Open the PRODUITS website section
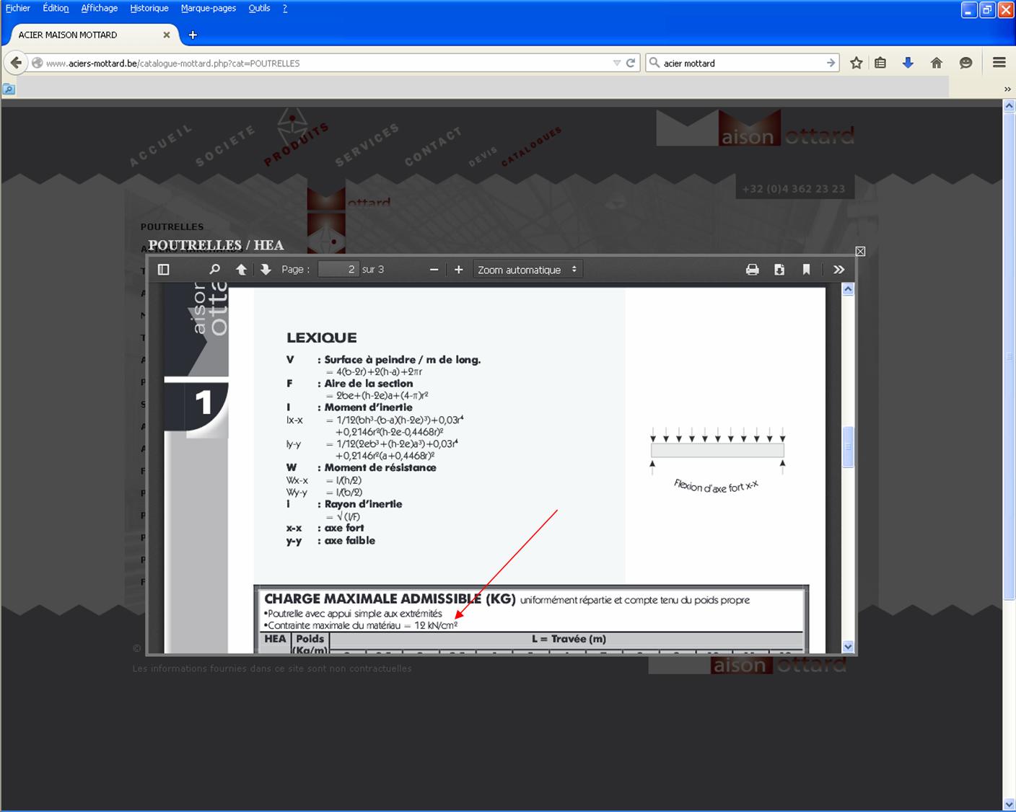The height and width of the screenshot is (812, 1016). [x=296, y=144]
